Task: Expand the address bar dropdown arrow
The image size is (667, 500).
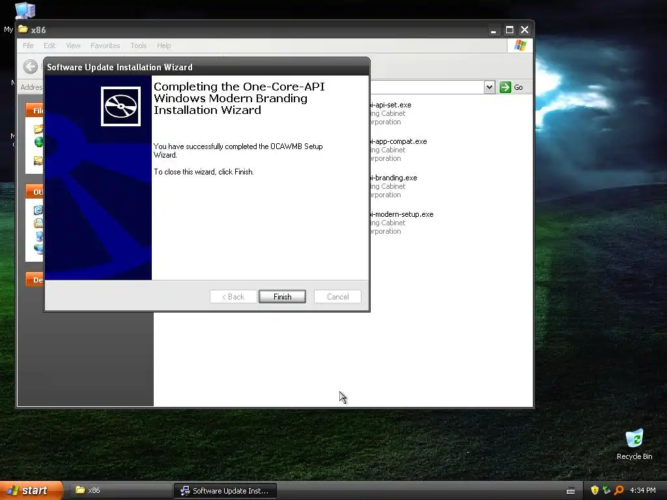Action: (489, 87)
